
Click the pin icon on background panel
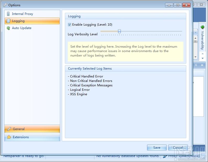pos(196,65)
